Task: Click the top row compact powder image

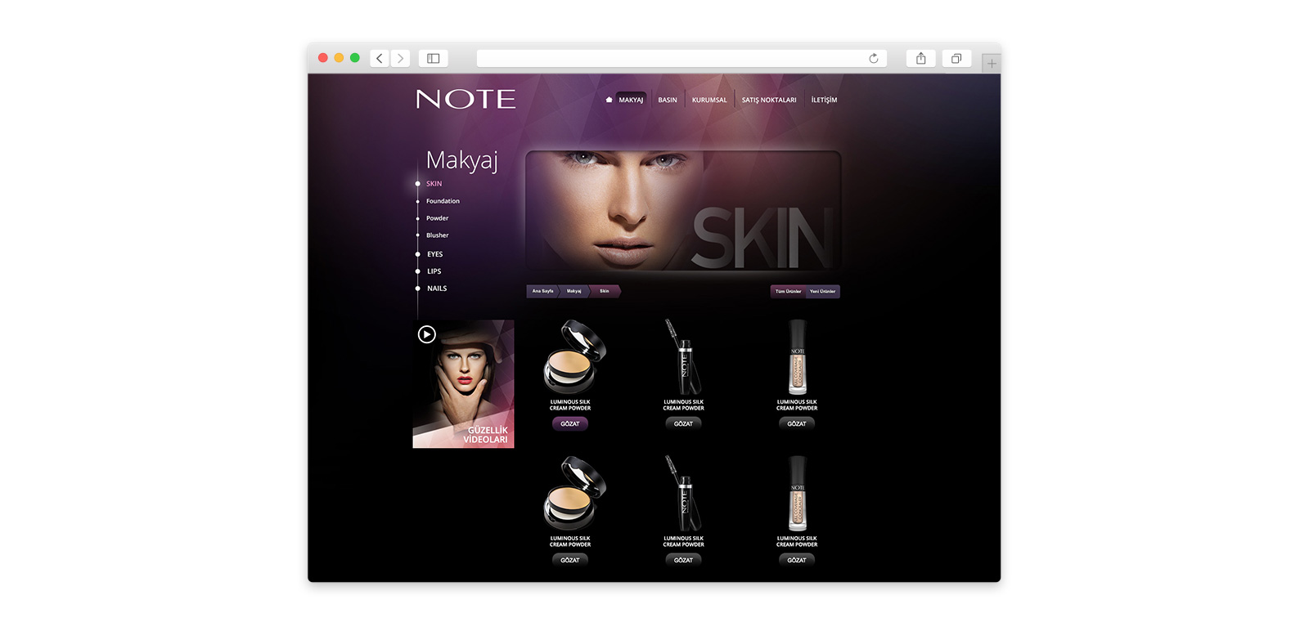Action: pos(574,356)
